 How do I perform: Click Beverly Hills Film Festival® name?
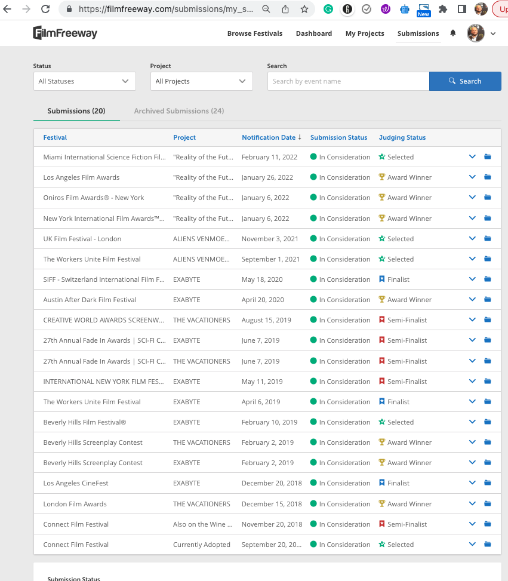[85, 422]
